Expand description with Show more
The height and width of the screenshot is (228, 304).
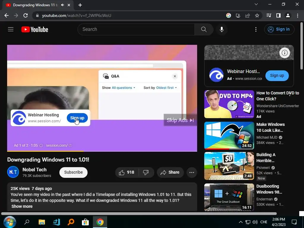click(x=22, y=206)
